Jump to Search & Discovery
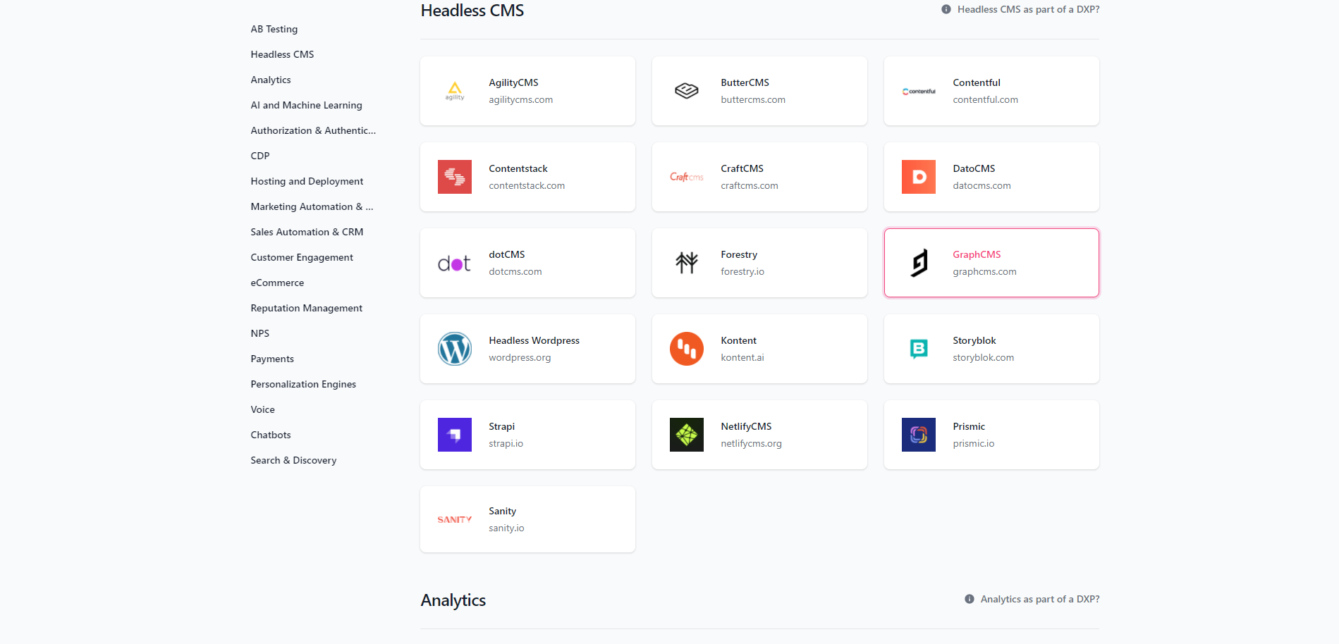The image size is (1339, 644). (293, 460)
